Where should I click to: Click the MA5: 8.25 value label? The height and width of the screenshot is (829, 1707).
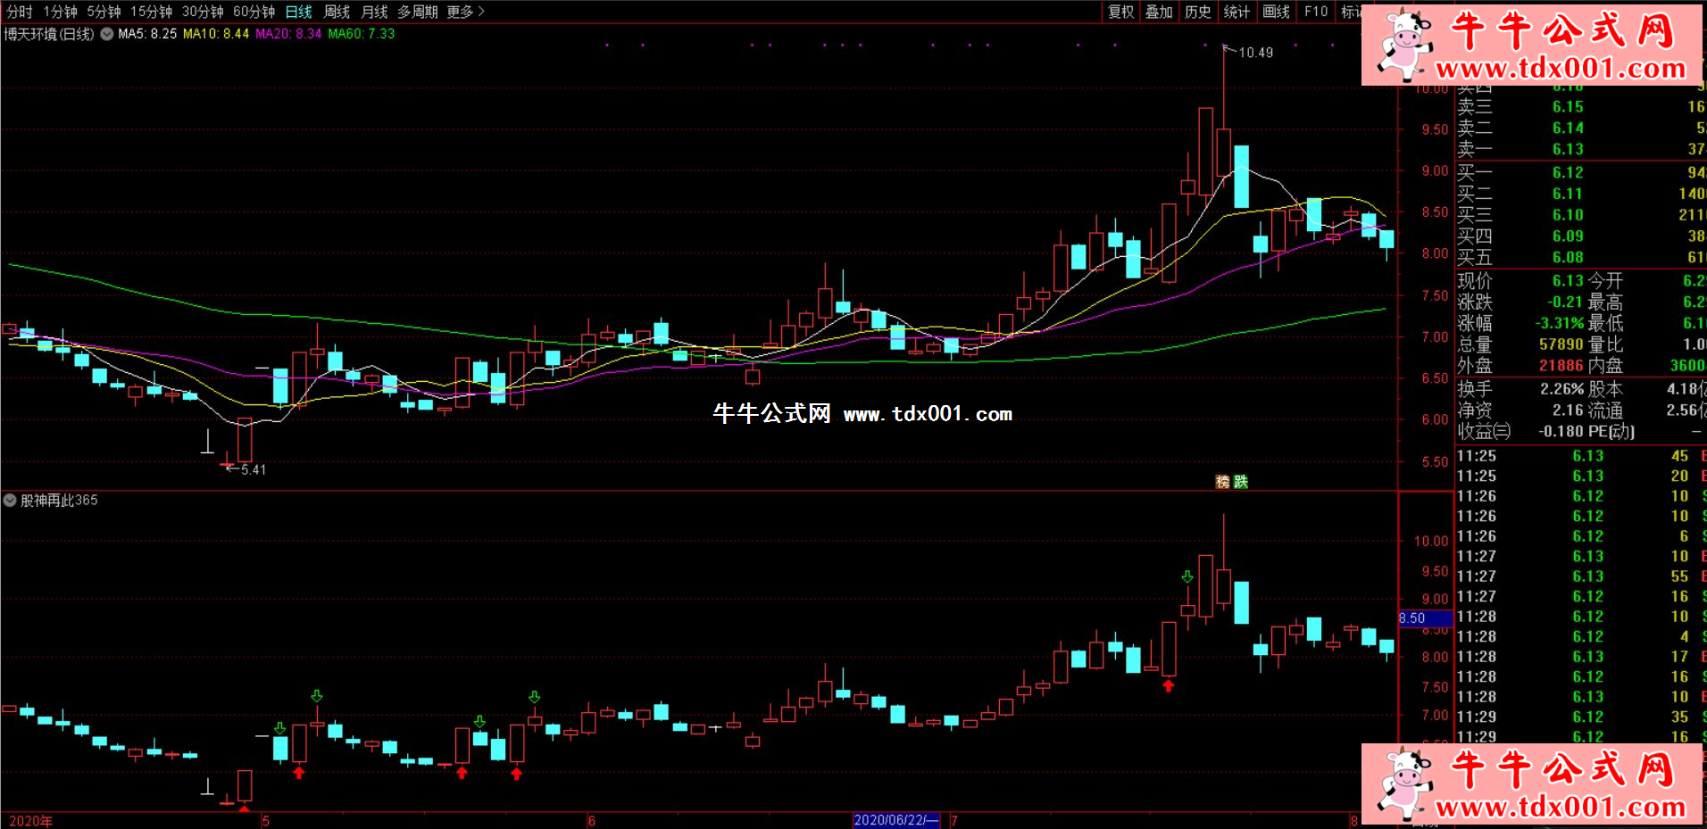(147, 34)
